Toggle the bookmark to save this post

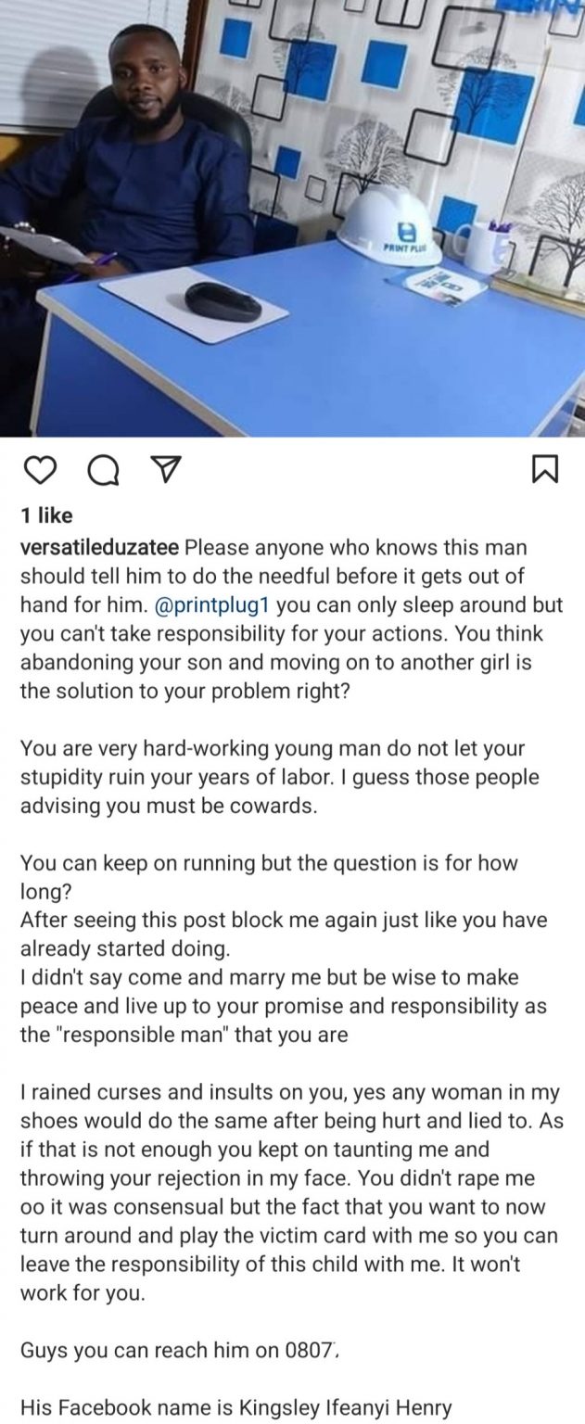(x=545, y=471)
